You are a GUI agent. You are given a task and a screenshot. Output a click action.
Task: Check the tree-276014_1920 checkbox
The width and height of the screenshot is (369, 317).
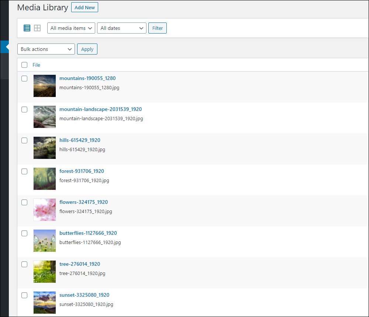pos(24,264)
